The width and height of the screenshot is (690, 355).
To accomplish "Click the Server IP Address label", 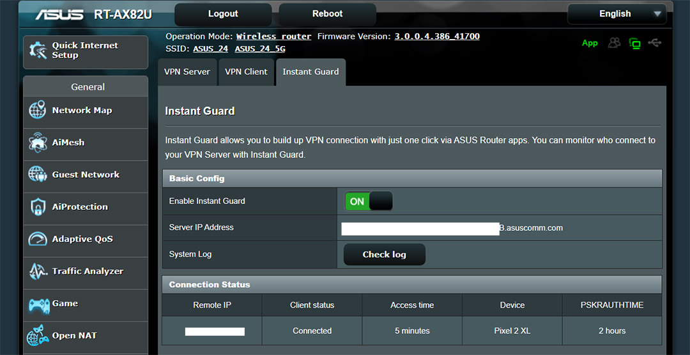I will pos(201,228).
